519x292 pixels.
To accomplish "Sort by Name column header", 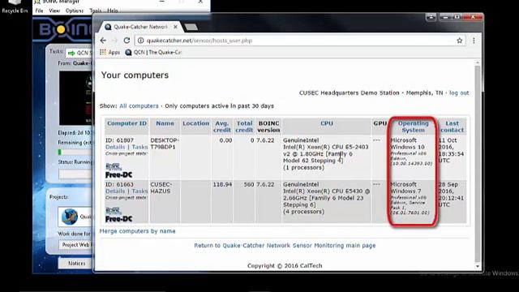I will pyautogui.click(x=165, y=123).
